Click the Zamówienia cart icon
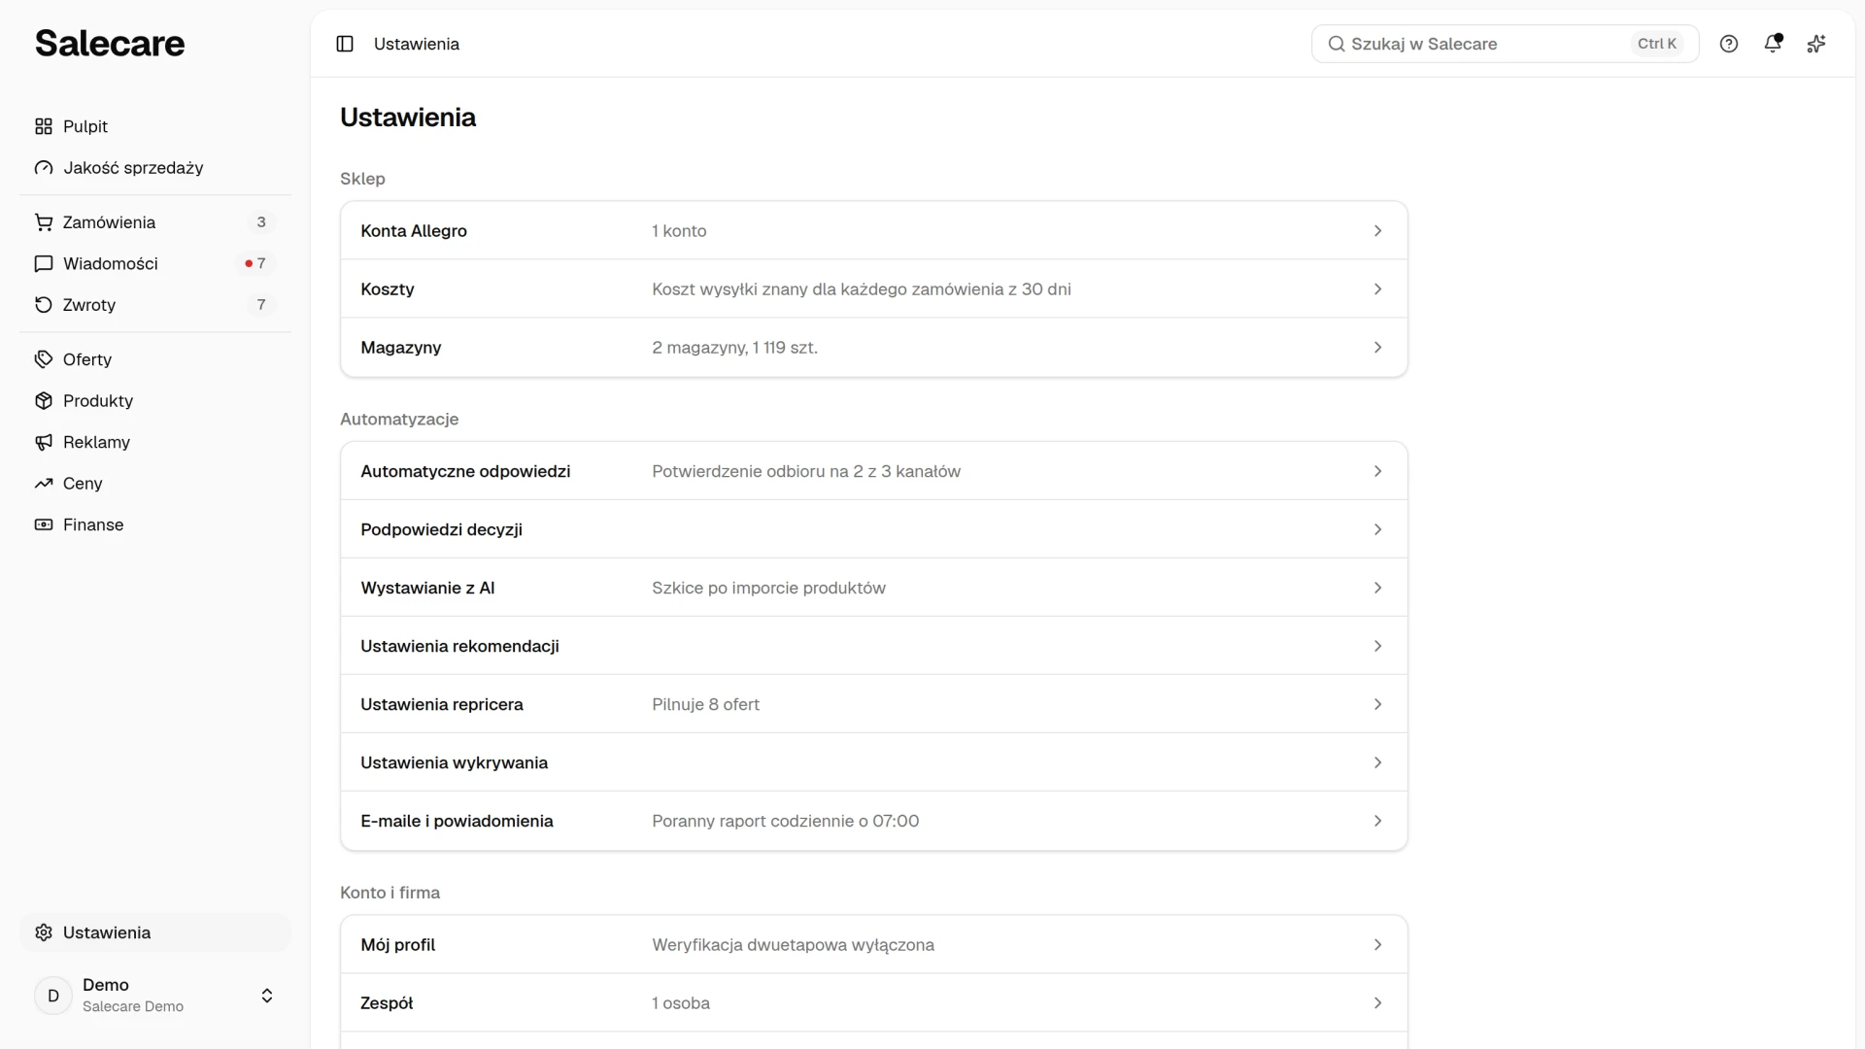This screenshot has width=1865, height=1049. (x=44, y=222)
